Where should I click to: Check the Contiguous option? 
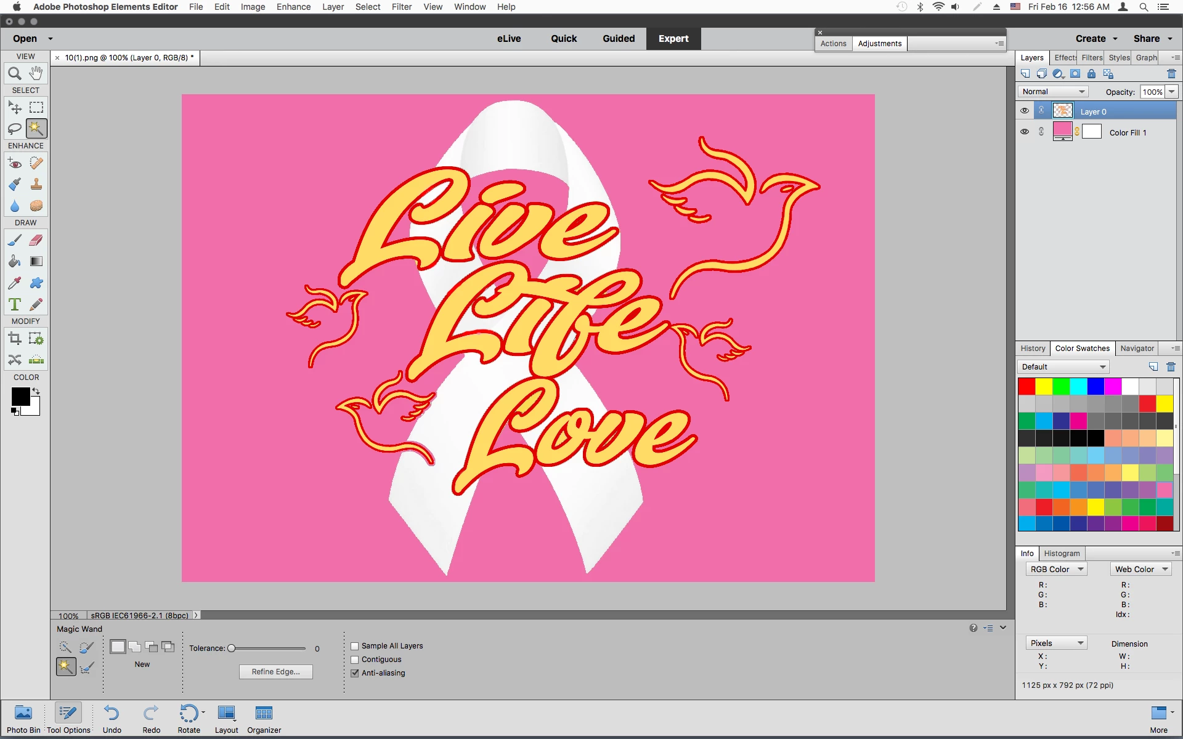tap(355, 660)
